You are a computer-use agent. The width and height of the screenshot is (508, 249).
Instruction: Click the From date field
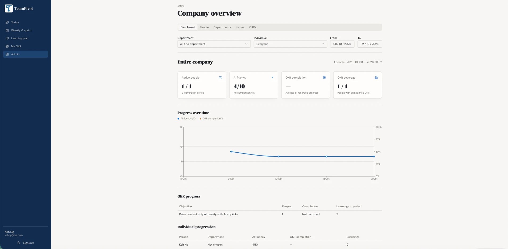click(x=342, y=44)
